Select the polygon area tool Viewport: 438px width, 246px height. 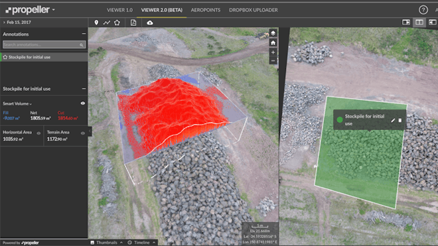coord(117,23)
